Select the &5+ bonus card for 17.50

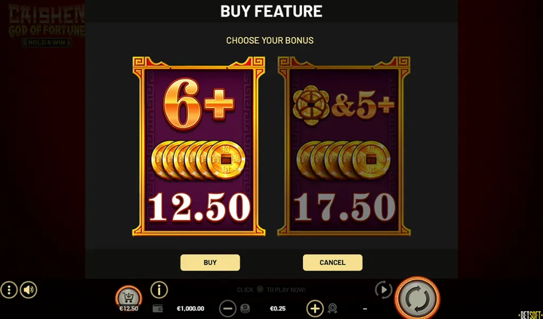(344, 146)
